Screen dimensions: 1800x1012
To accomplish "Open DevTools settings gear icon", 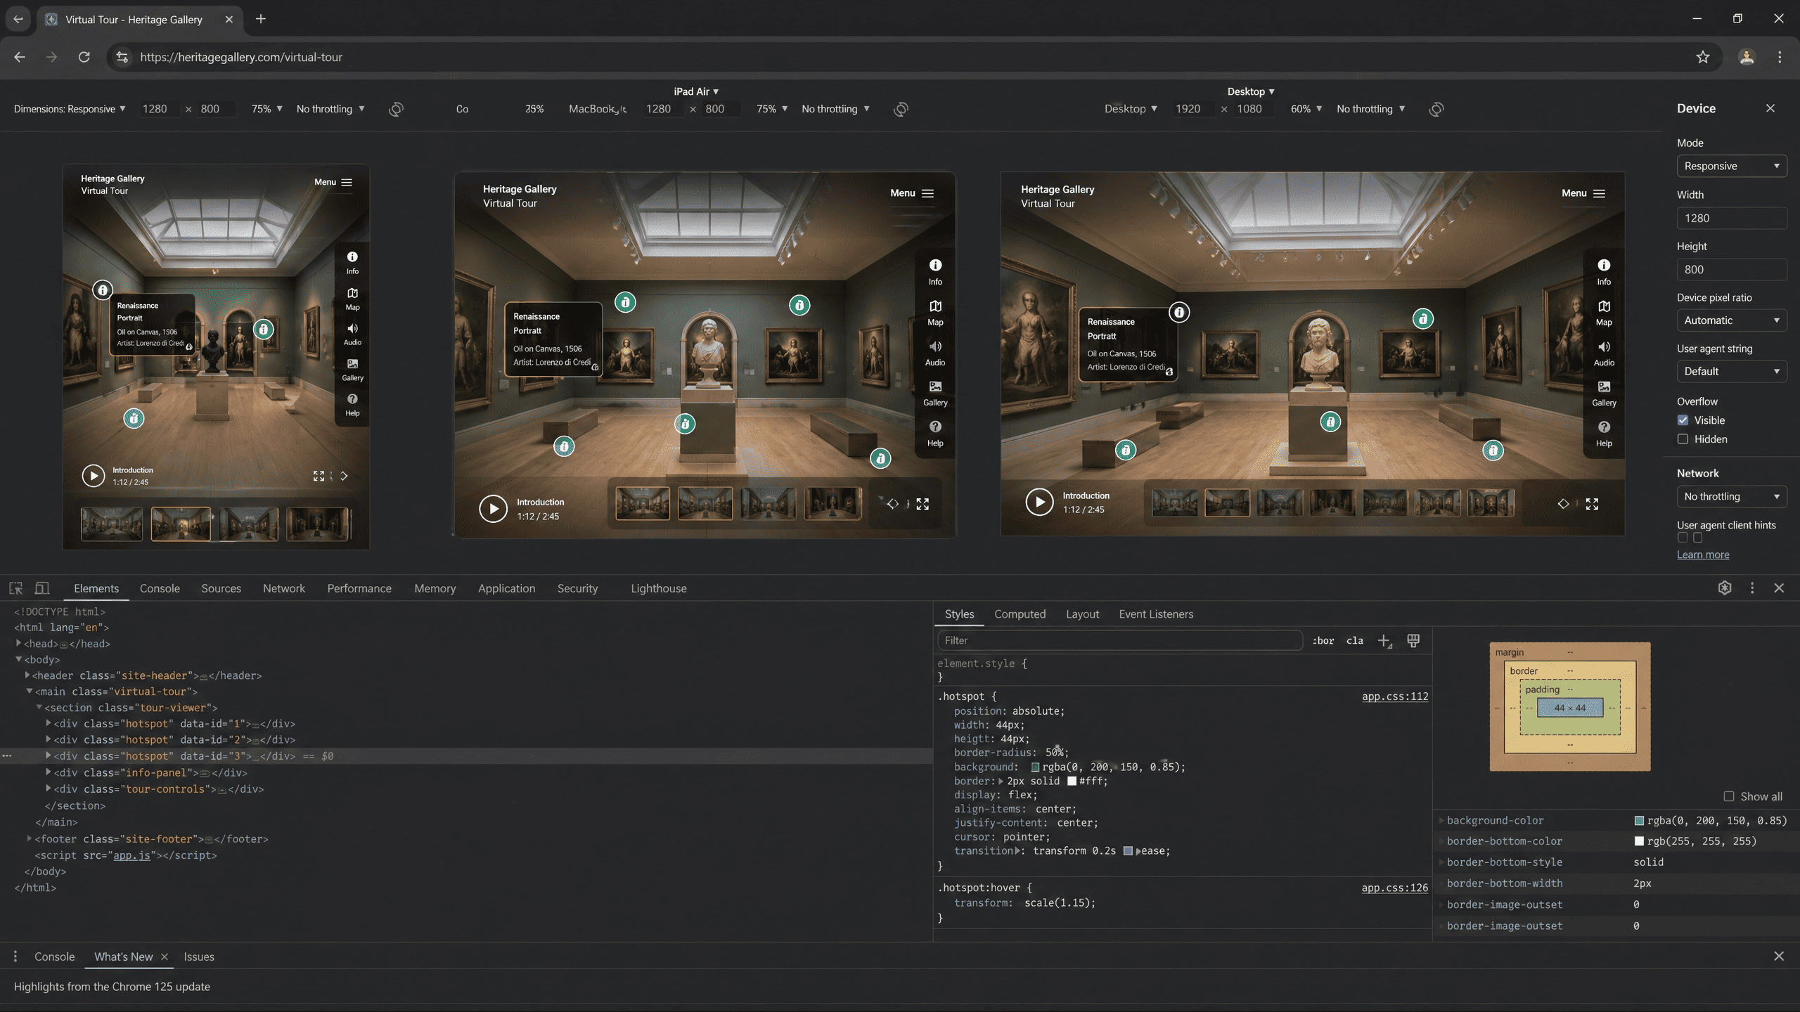I will click(x=1725, y=588).
